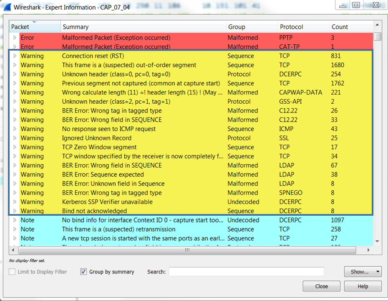
Task: Click the count value '1762'
Action: 338,83
